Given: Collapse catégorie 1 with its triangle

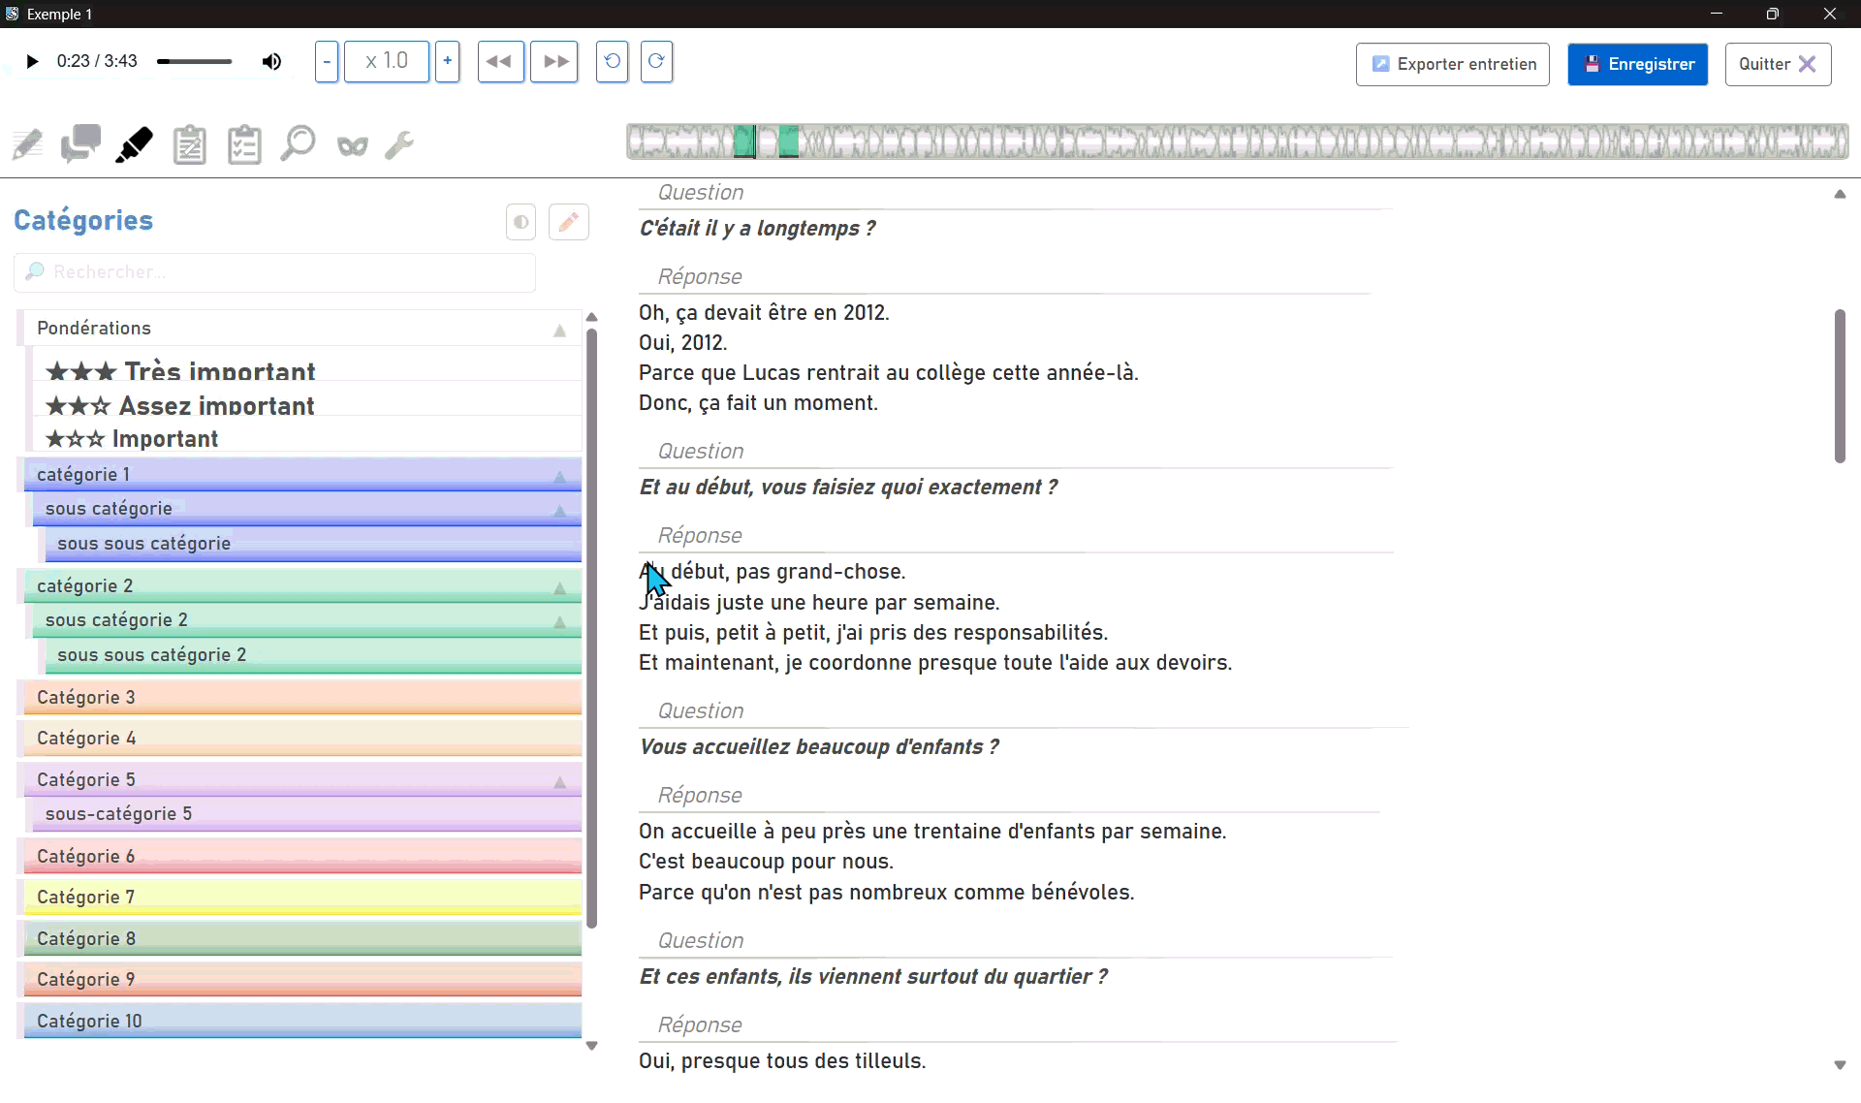Looking at the screenshot, I should pyautogui.click(x=560, y=477).
